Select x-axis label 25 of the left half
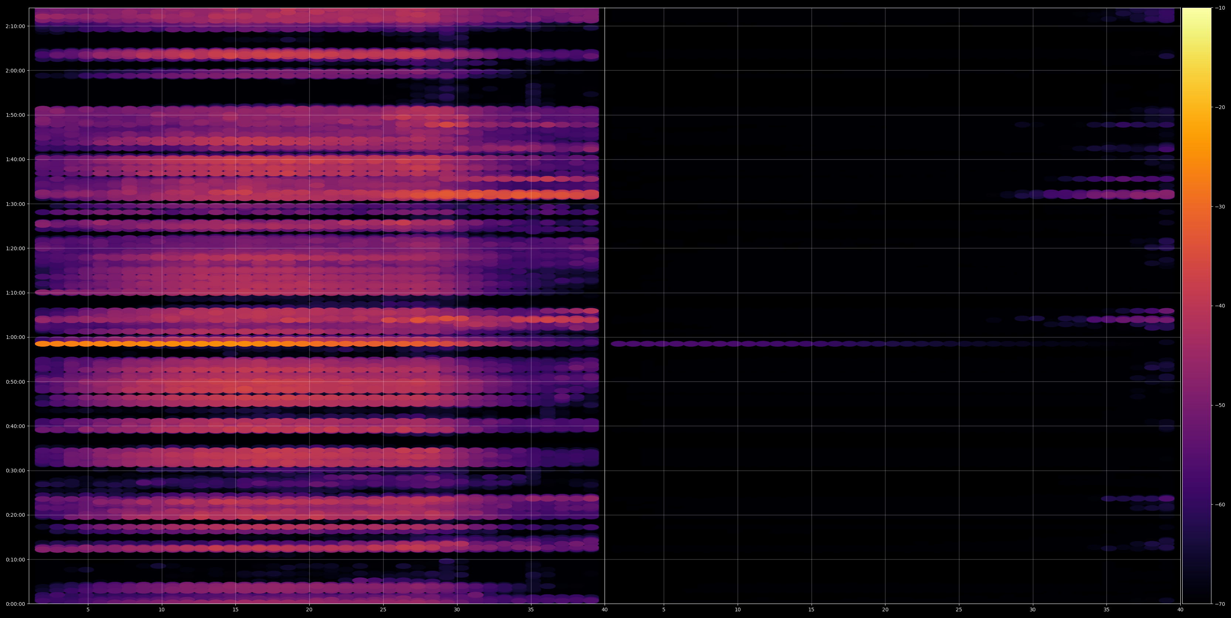The image size is (1231, 618). 383,610
